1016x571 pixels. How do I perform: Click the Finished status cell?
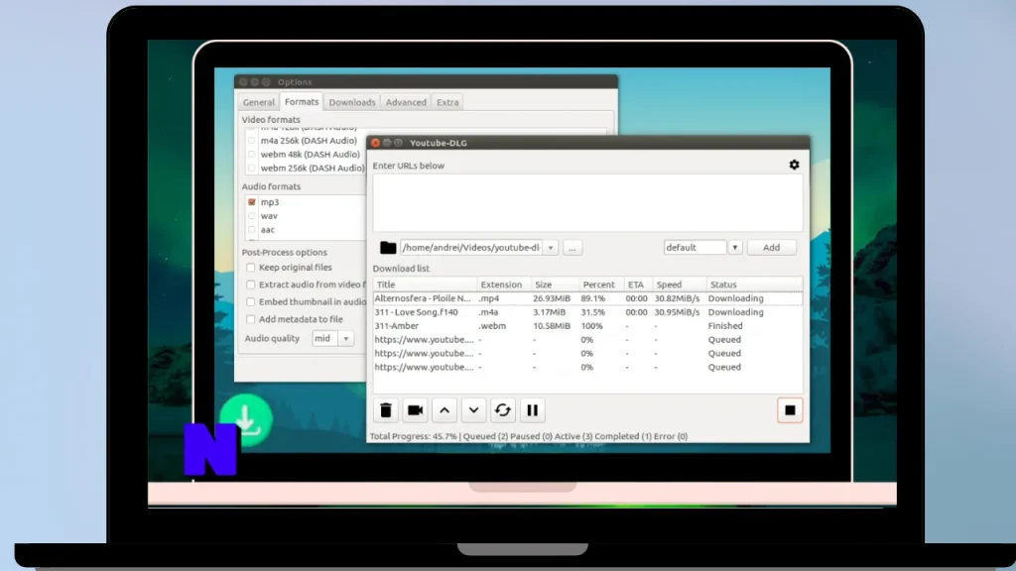tap(725, 325)
